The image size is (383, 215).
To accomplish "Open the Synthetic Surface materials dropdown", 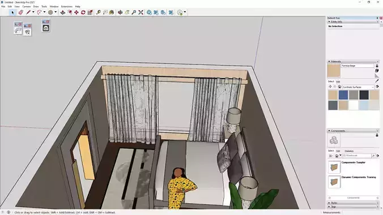I will coord(358,87).
